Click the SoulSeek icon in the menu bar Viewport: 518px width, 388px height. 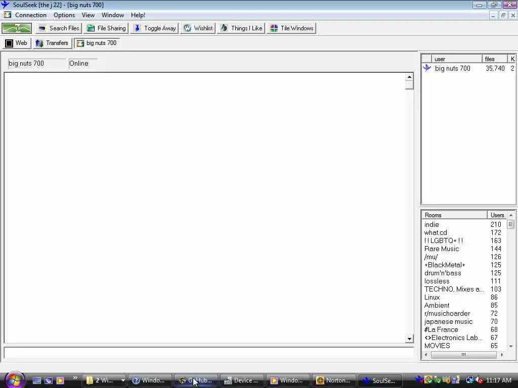pyautogui.click(x=7, y=15)
